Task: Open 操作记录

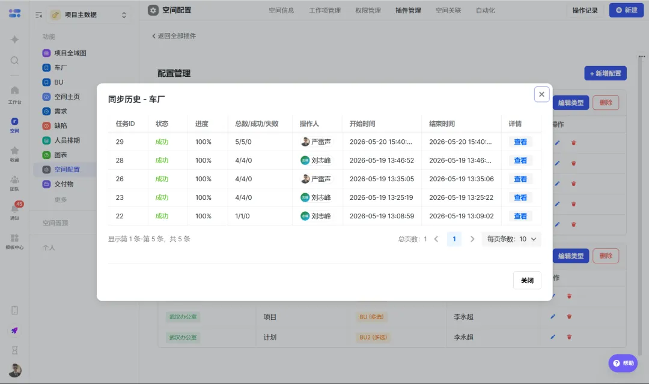Action: click(585, 10)
